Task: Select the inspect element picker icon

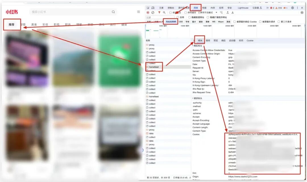Action: coord(148,8)
